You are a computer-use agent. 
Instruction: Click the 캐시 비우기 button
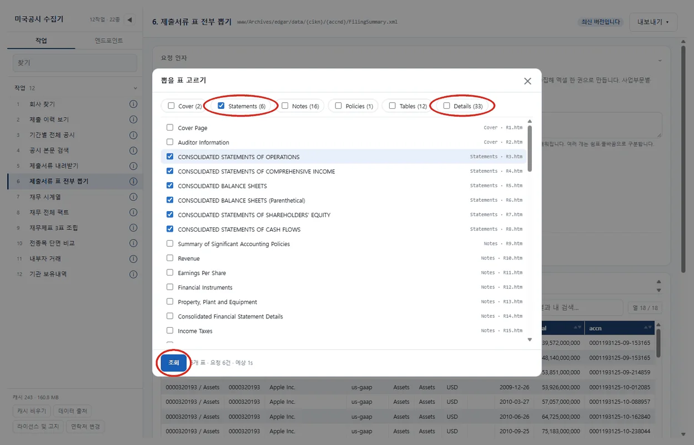(x=31, y=411)
